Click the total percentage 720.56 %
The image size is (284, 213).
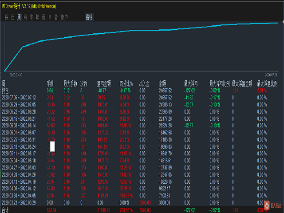pyautogui.click(x=126, y=210)
